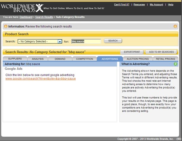Open the Google search link for bbq sauce
182x141 pixels.
coord(40,78)
